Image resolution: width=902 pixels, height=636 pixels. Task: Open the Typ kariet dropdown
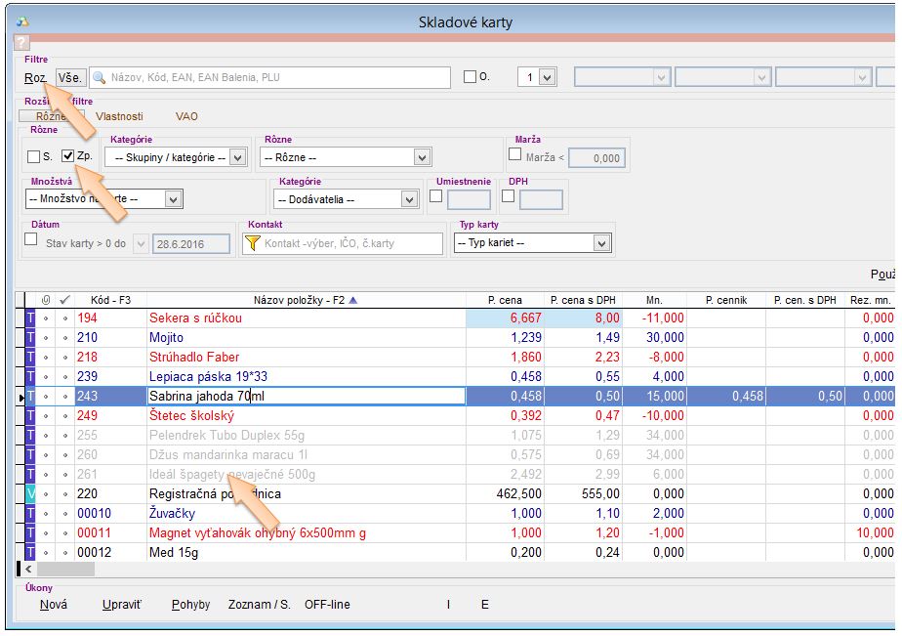601,243
